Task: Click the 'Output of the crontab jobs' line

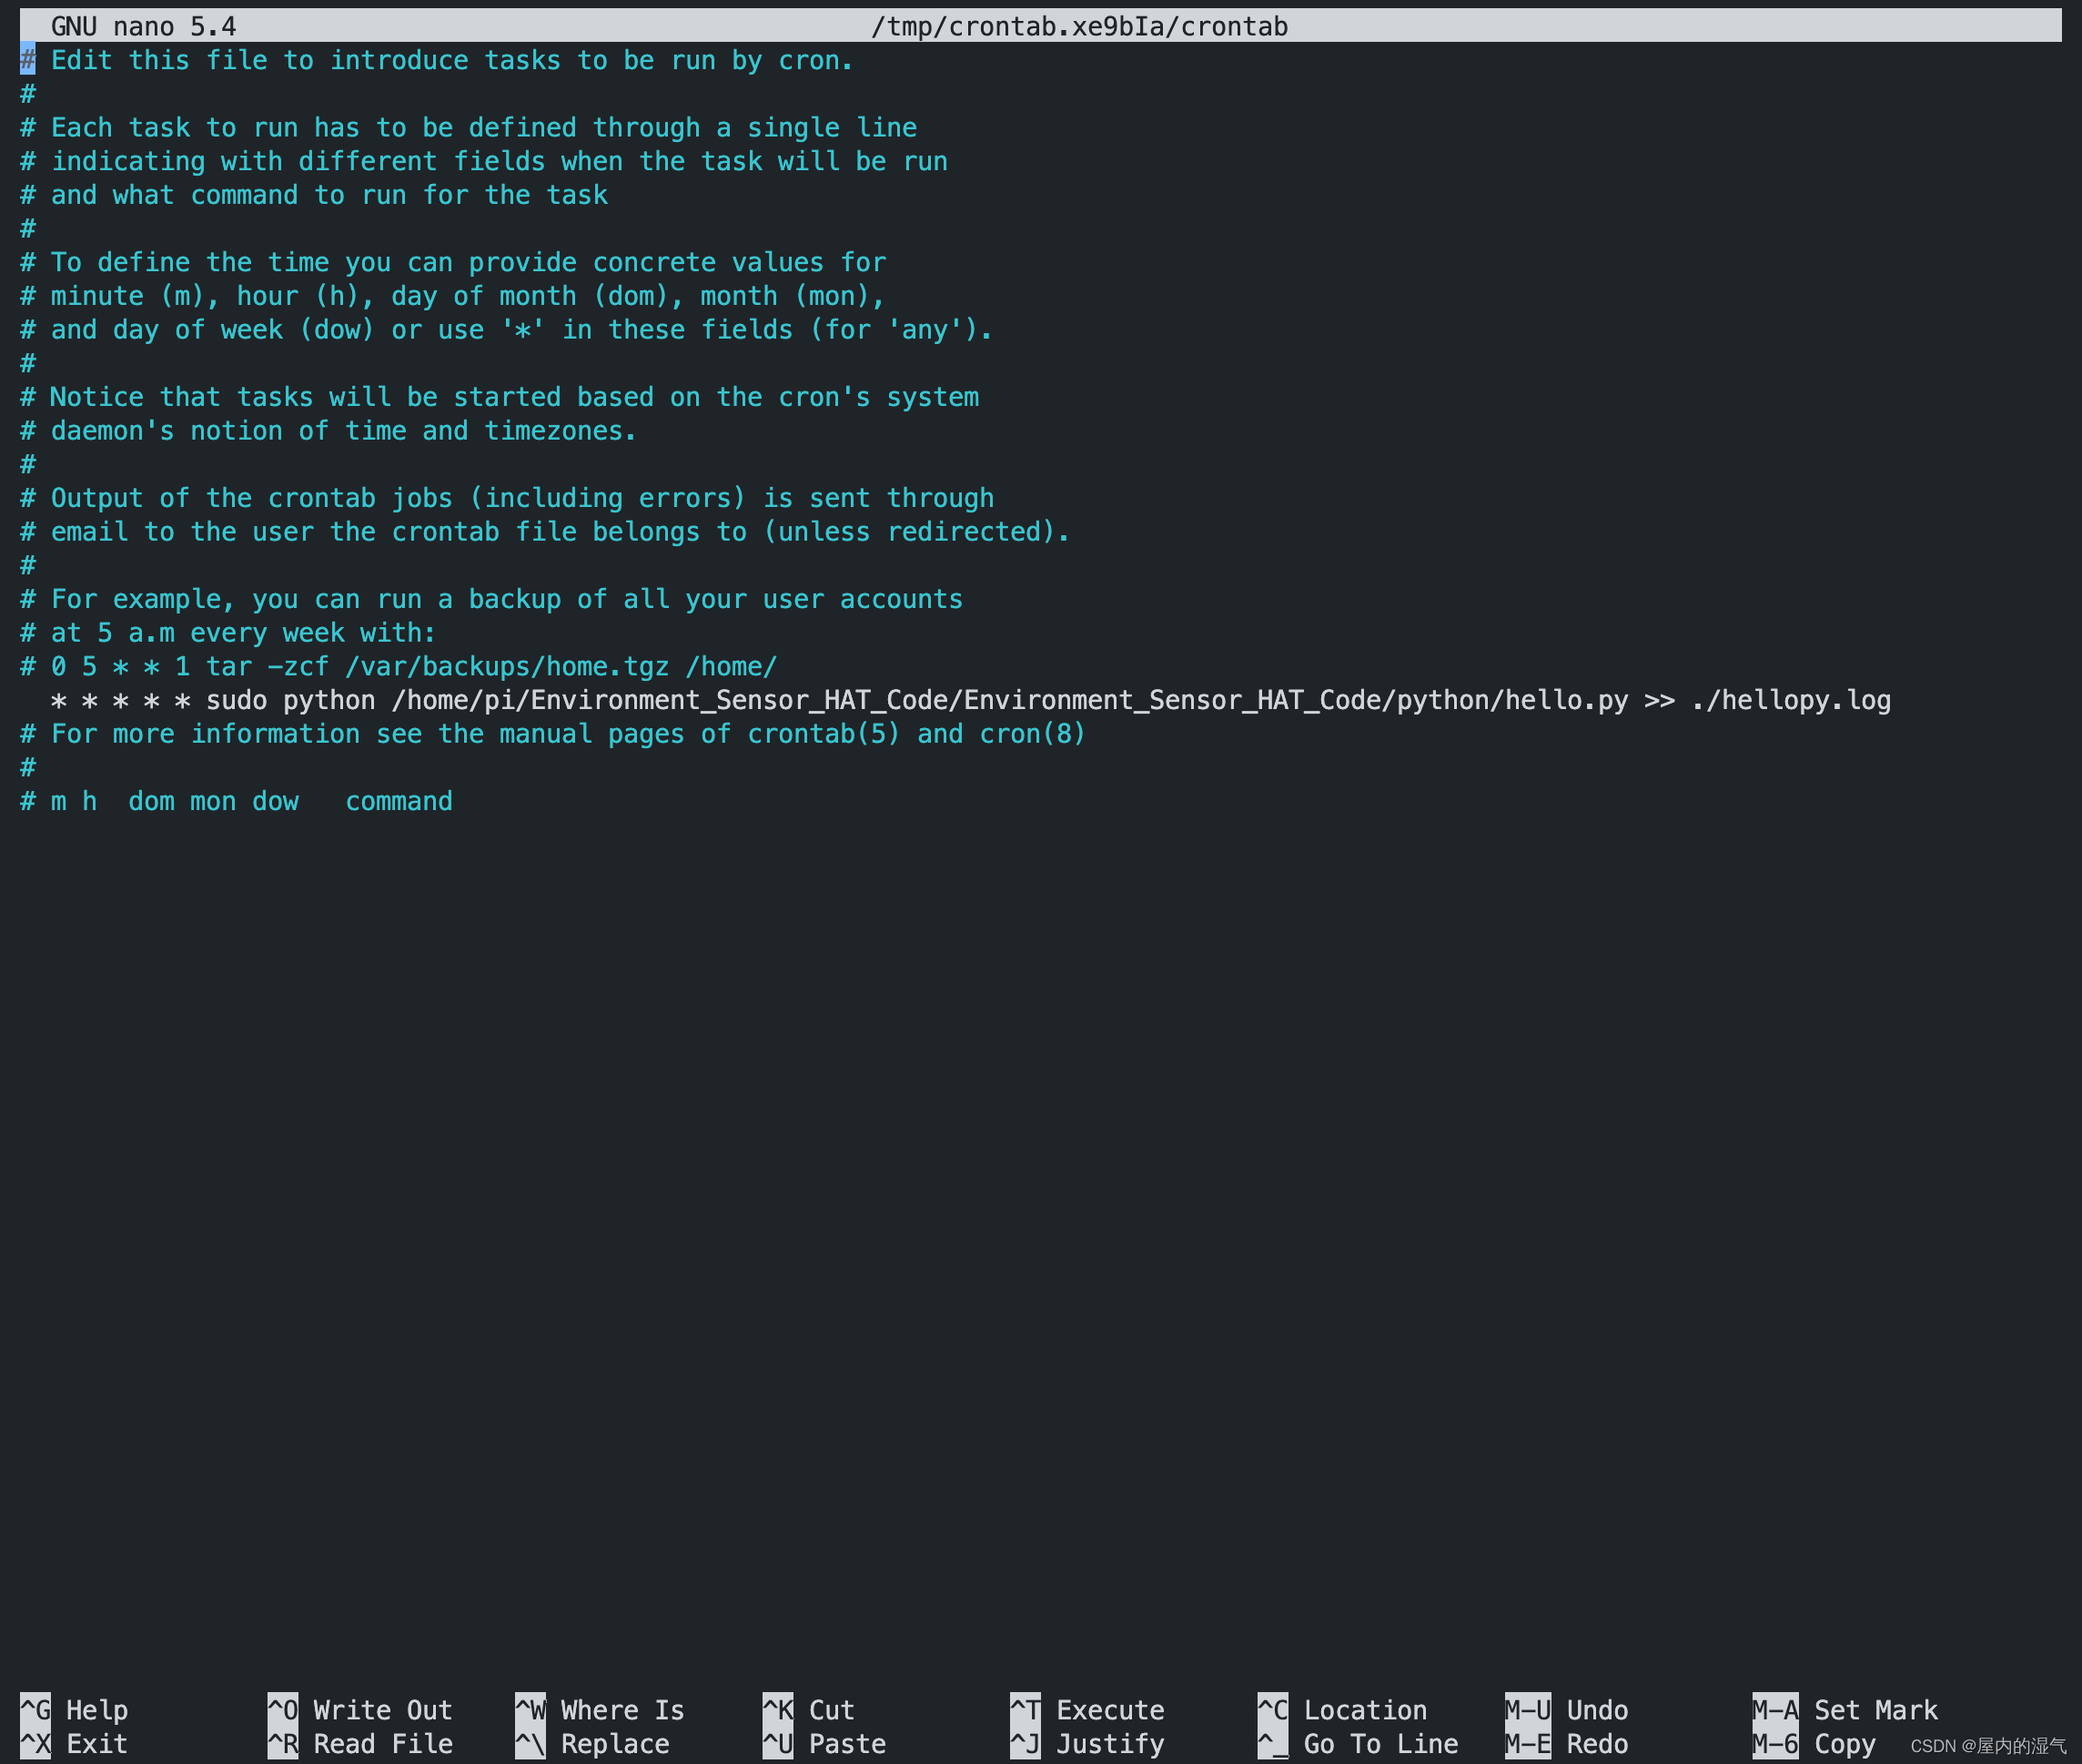Action: point(507,498)
